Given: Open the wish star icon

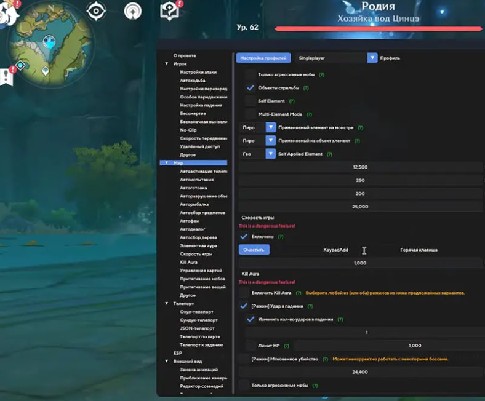Looking at the screenshot, I should (x=132, y=10).
